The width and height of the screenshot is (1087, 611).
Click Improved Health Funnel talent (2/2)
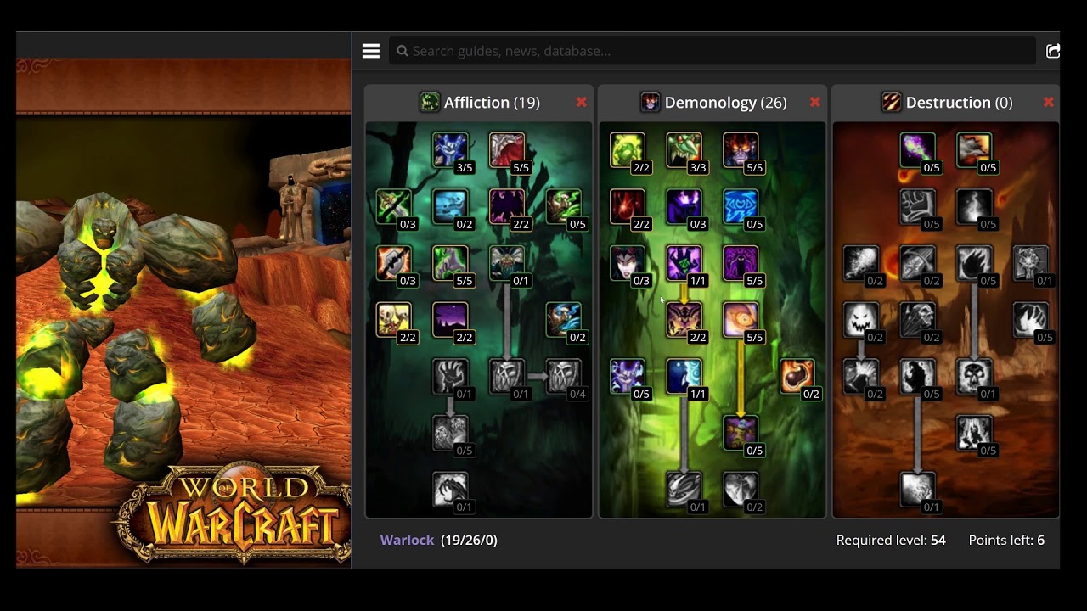click(x=628, y=207)
